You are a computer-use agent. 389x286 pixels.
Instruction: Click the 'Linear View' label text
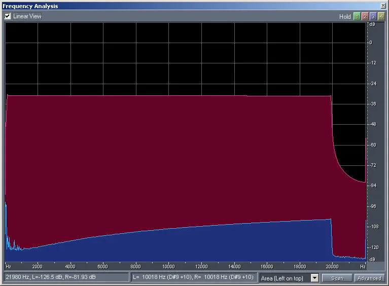[x=27, y=16]
